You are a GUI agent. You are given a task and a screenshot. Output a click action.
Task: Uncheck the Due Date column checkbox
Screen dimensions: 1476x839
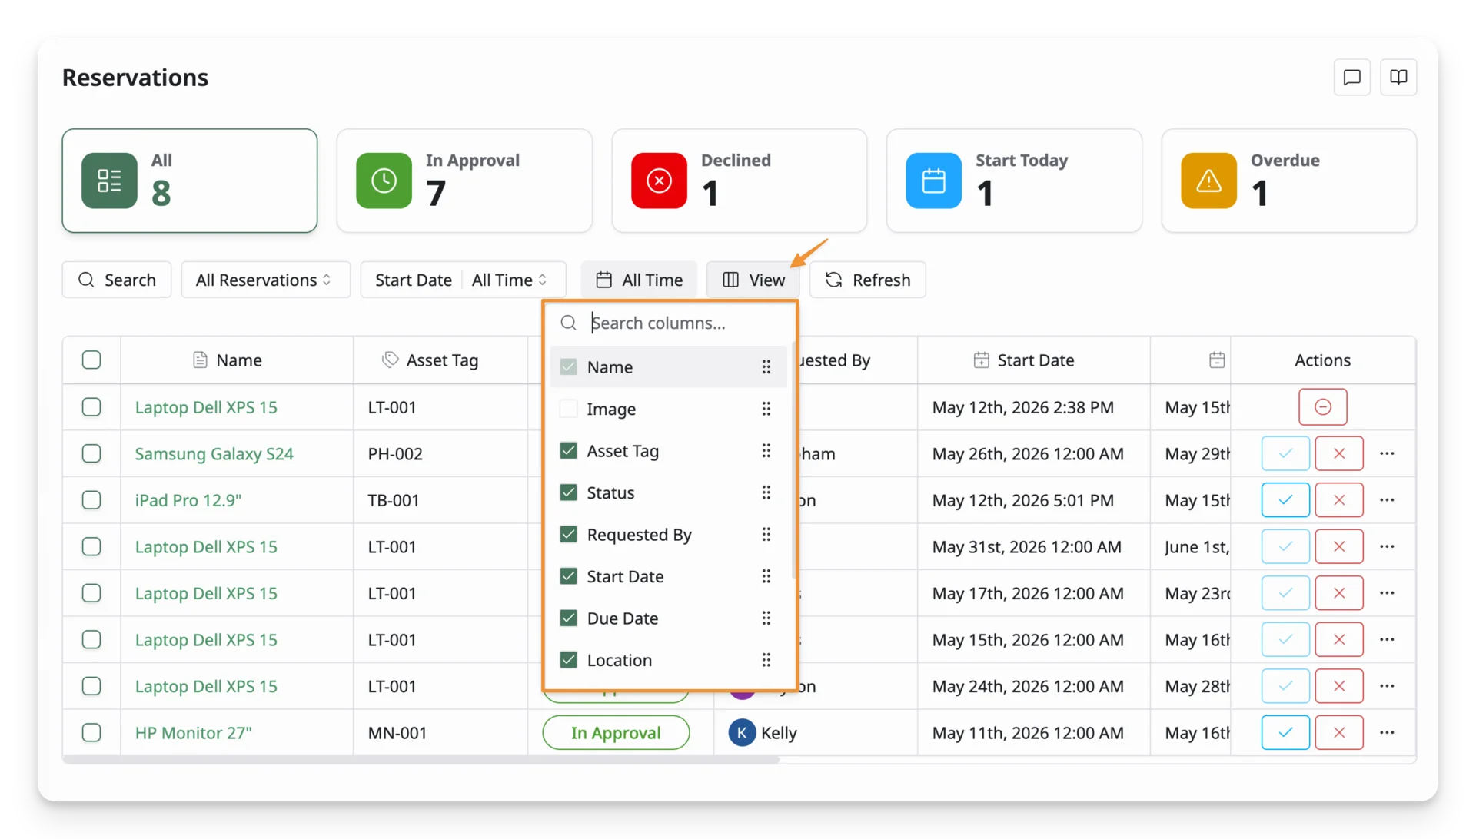568,618
